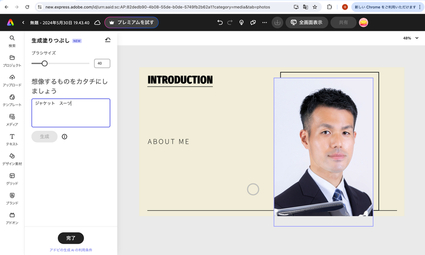Click the Generate button
The height and width of the screenshot is (255, 425).
click(45, 137)
